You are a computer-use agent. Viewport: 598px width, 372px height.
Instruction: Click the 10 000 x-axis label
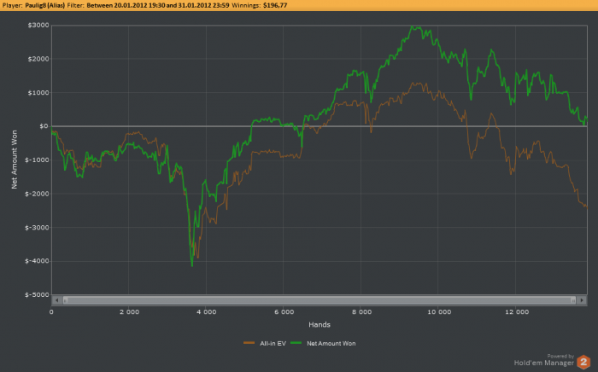[439, 311]
